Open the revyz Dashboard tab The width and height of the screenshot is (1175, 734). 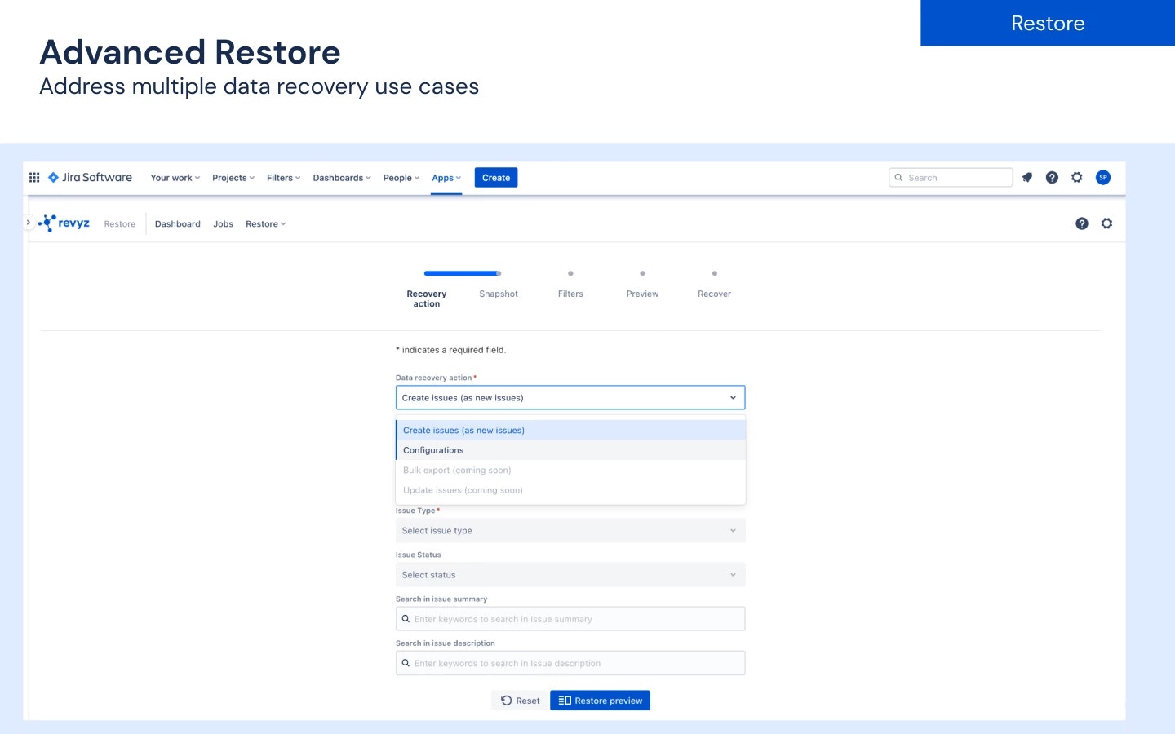pos(178,224)
